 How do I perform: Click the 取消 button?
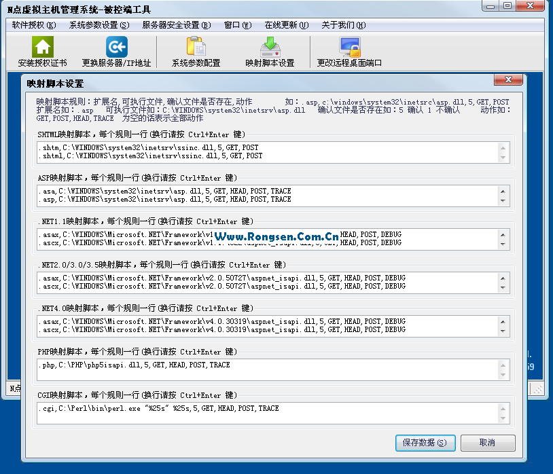tap(487, 443)
